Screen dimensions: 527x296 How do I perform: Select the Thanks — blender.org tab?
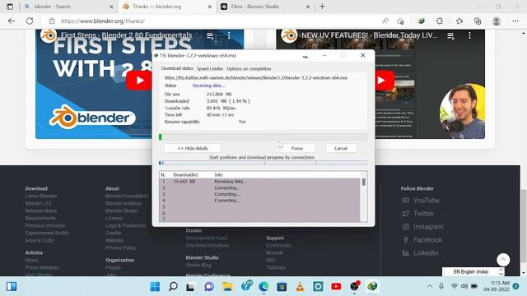click(167, 7)
